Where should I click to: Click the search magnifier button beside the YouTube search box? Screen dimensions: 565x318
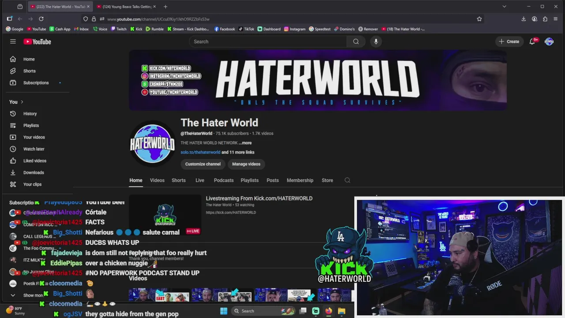[356, 42]
